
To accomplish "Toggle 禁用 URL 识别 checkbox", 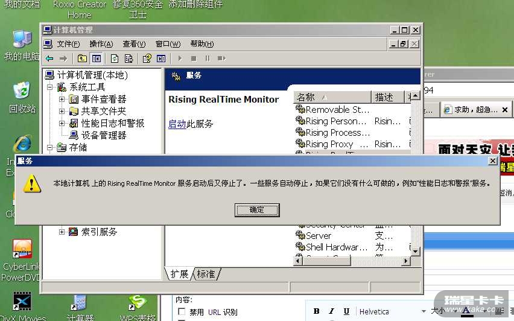I will (x=181, y=311).
